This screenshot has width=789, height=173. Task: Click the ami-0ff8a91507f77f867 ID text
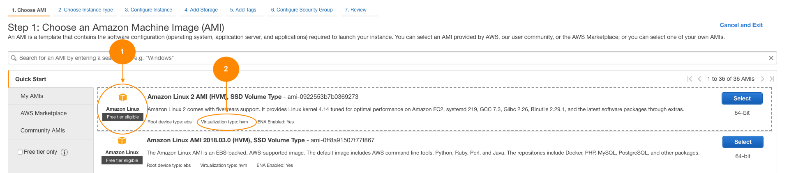coord(342,140)
